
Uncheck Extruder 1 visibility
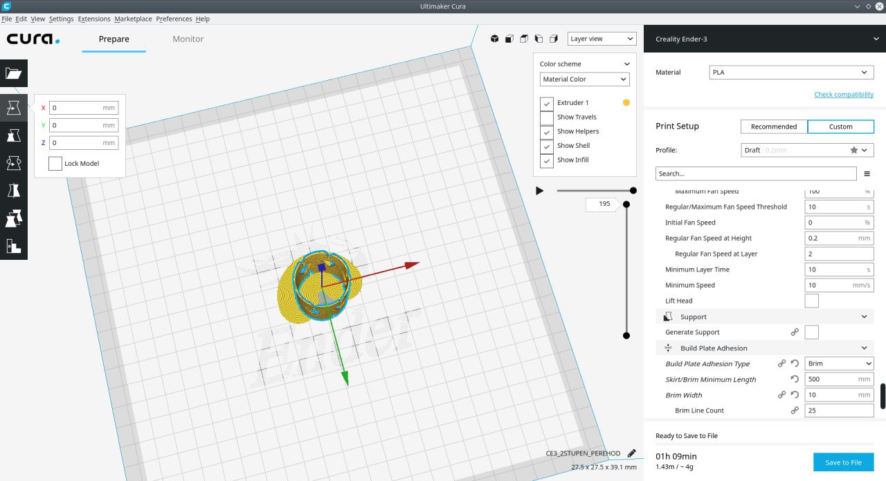pos(547,103)
